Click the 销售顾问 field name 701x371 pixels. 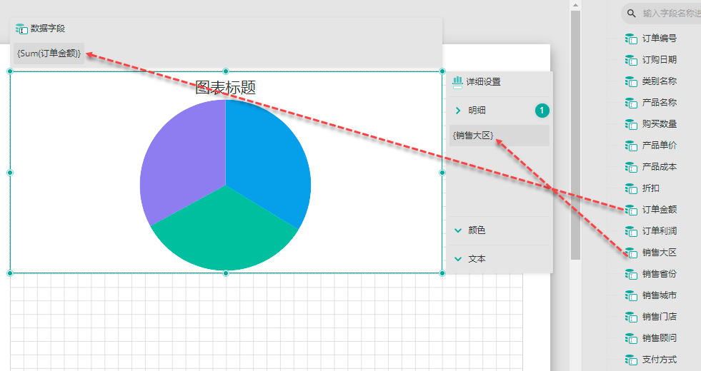click(x=660, y=338)
